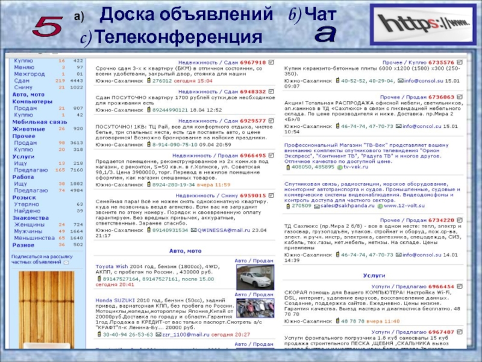This screenshot has width=482, height=362.
Task: Open ad number 6948332
Action: 252,92
